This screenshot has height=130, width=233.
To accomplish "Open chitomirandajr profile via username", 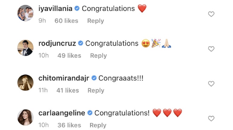I will coord(64,78).
